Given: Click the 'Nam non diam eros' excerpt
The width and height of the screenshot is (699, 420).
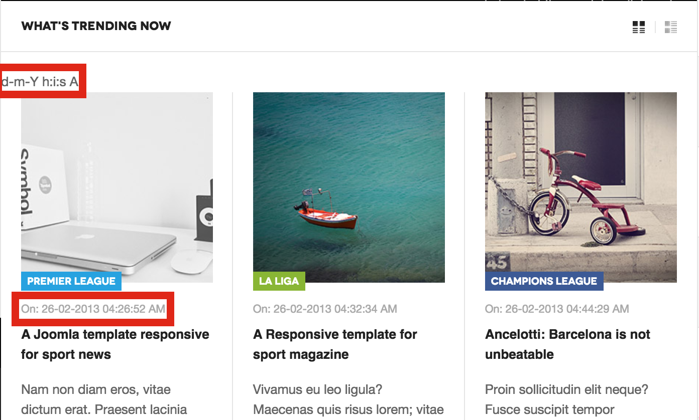Looking at the screenshot, I should click(104, 399).
